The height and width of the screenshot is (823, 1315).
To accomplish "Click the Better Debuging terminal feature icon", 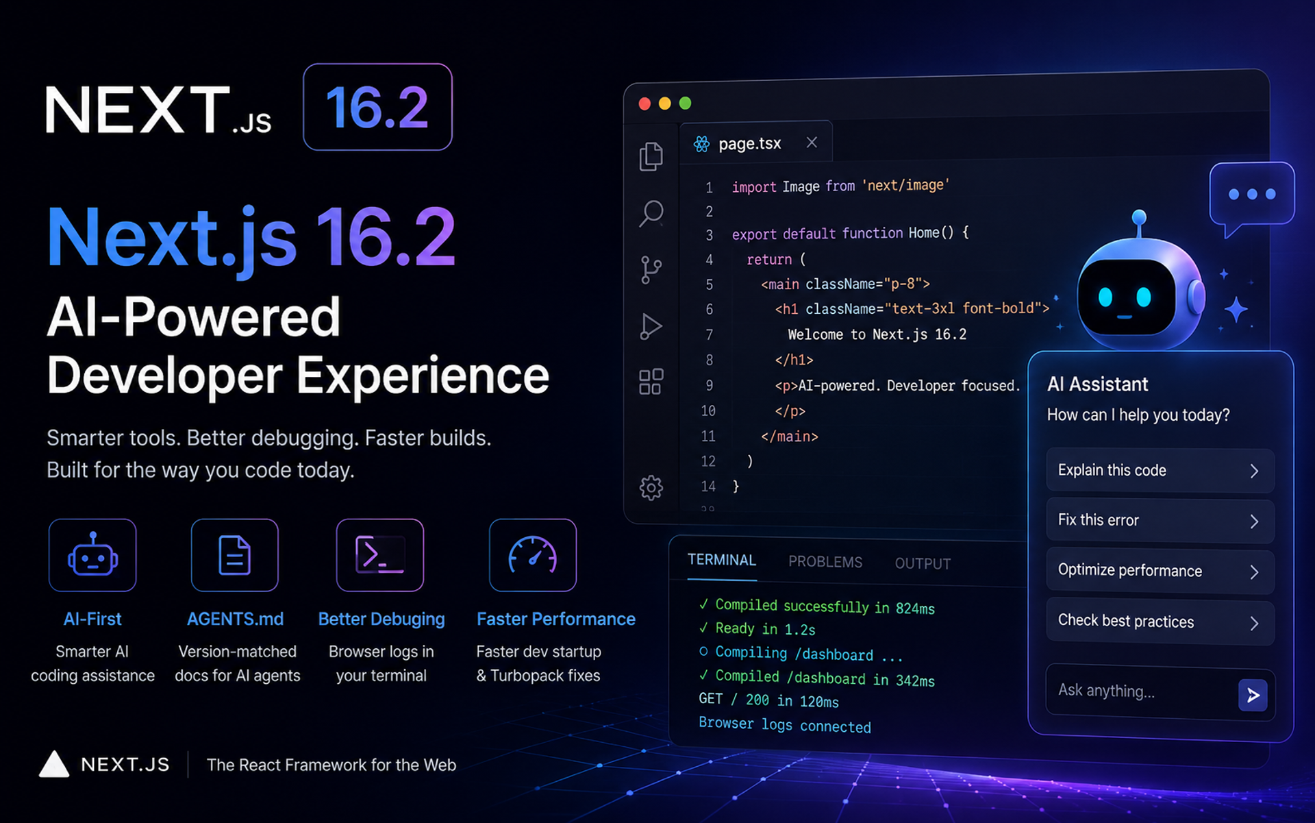I will (380, 555).
